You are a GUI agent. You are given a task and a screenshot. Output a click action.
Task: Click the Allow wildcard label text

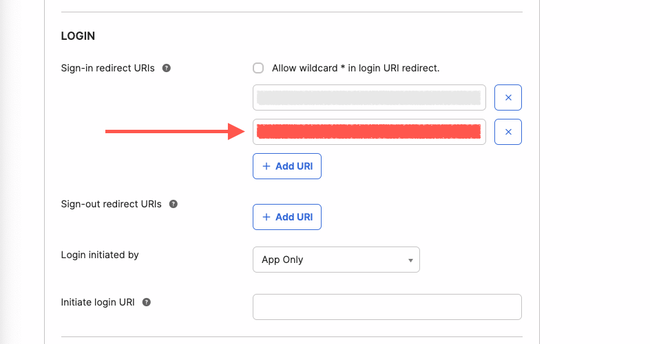pos(356,68)
